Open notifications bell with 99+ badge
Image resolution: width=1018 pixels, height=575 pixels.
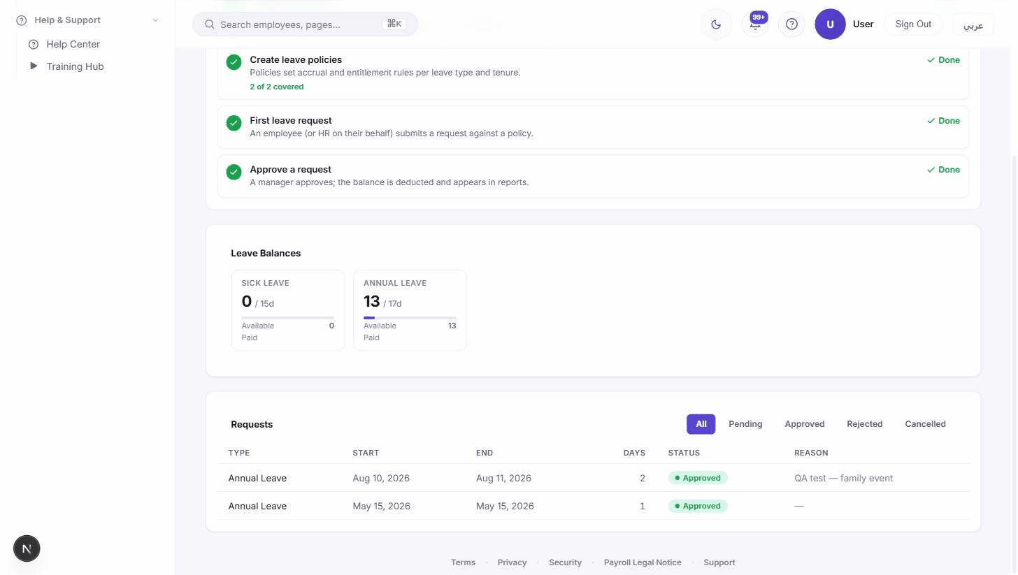[x=755, y=24]
